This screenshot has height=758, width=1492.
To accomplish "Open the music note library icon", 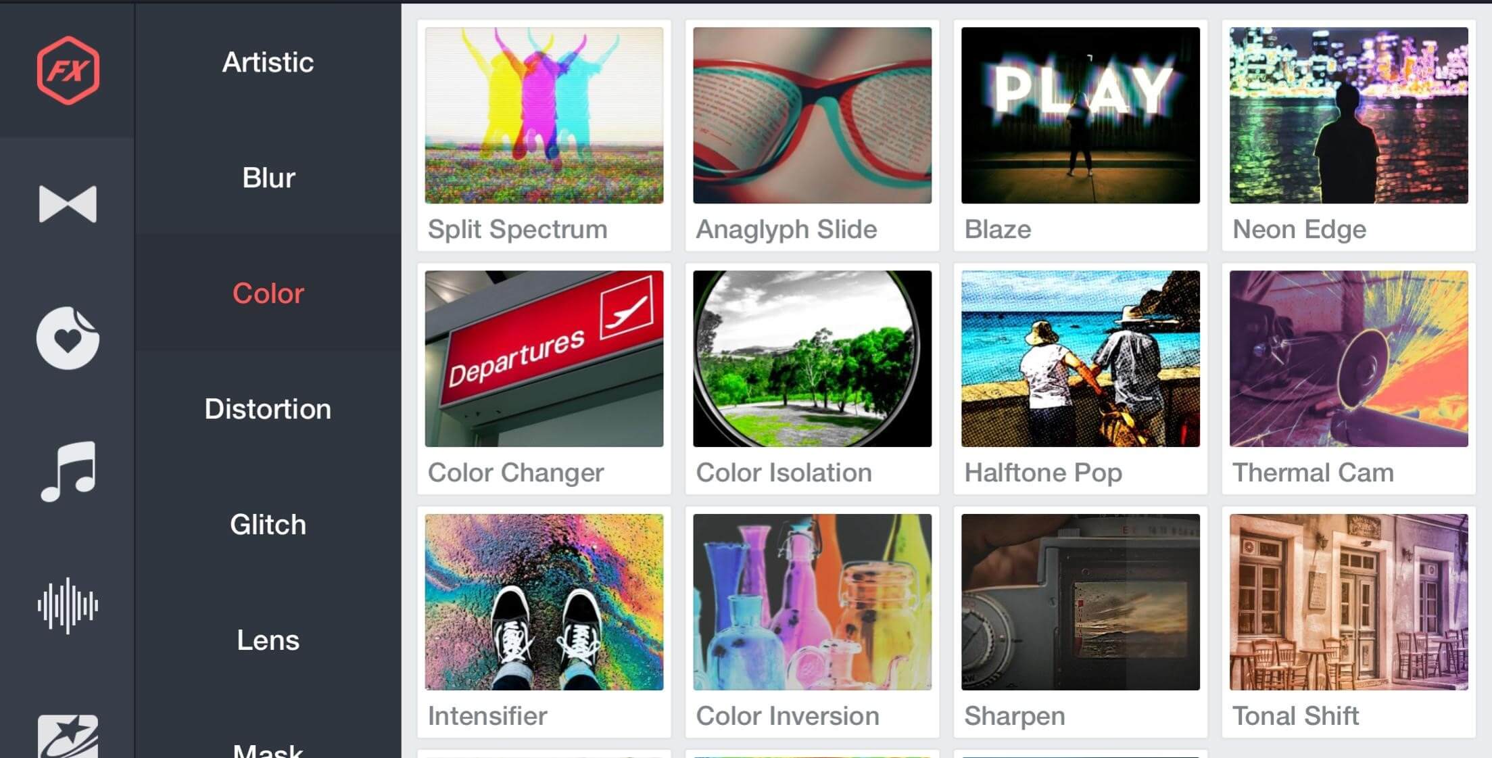I will (68, 471).
